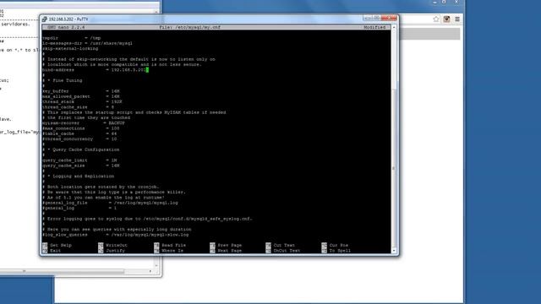Click the '#table_cache = 64' line

79,133
